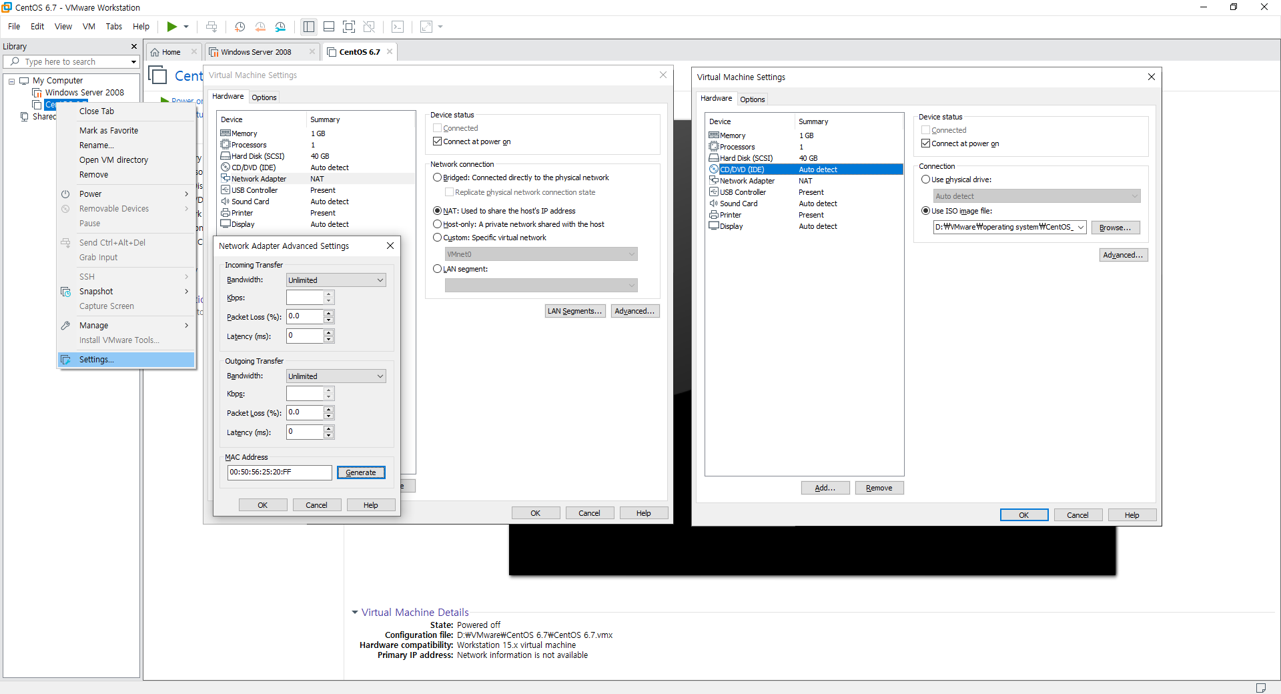Select Custom: Specific virtual network radio
Screen dimensions: 1281x694
[x=438, y=238]
